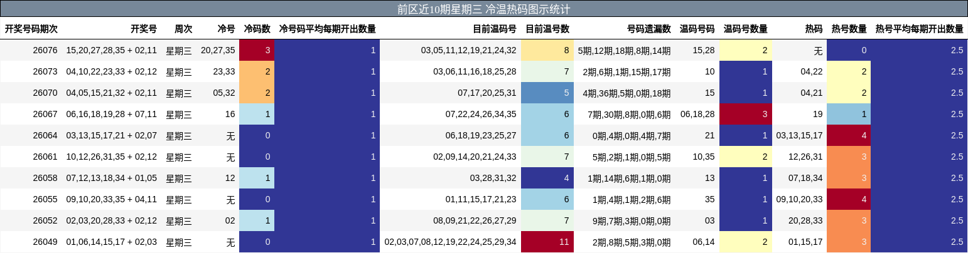Click 星期三 in the 26067 row
The image size is (968, 253).
point(179,114)
